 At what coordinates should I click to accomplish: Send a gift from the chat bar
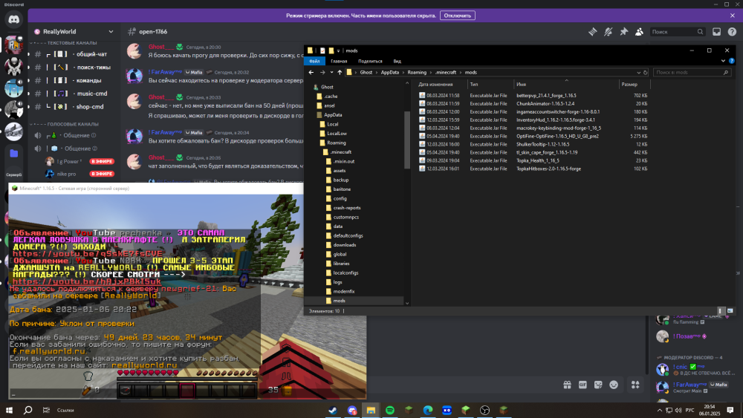[x=567, y=385]
